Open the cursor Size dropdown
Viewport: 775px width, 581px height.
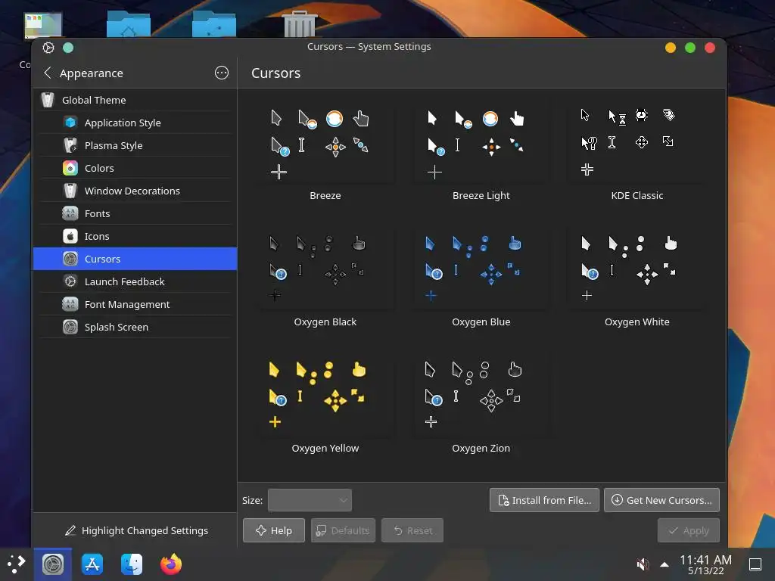click(310, 500)
